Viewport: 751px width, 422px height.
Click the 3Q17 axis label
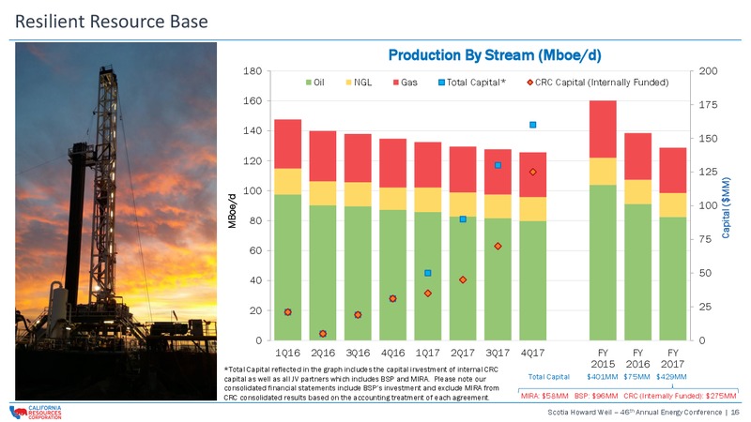(498, 353)
